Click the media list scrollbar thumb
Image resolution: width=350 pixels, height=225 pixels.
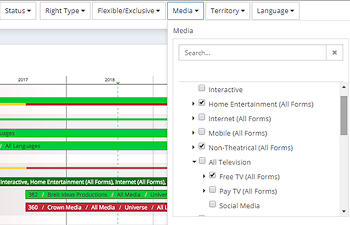pos(344,115)
